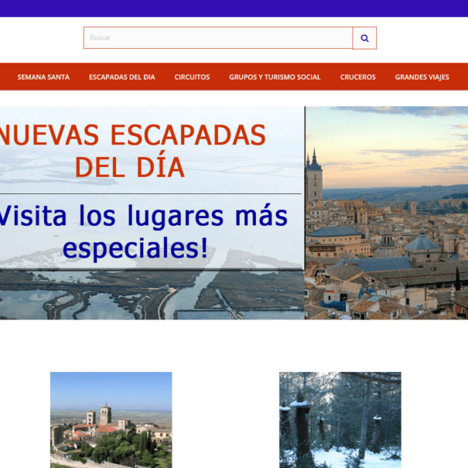Open the Escapadas del Dia menu
The height and width of the screenshot is (468, 468).
(x=121, y=77)
